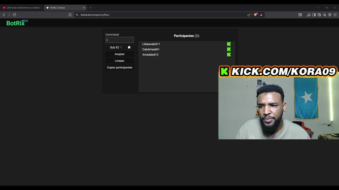339x190 pixels.
Task: Select the BotRix | Sorteos tab
Action: pyautogui.click(x=65, y=8)
